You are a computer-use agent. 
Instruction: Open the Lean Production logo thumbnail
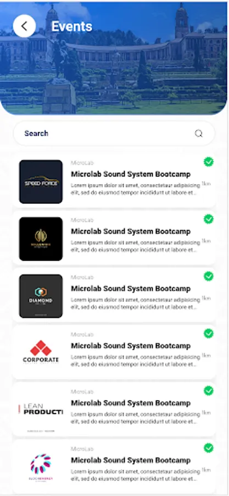[x=41, y=411]
